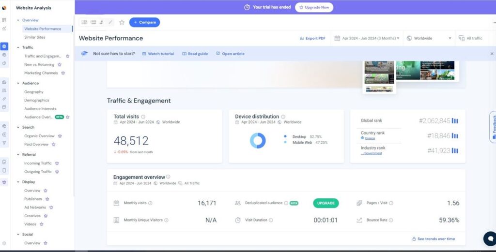Click the Global rank bar chart icon
Screen dimensions: 496x252
click(455, 120)
